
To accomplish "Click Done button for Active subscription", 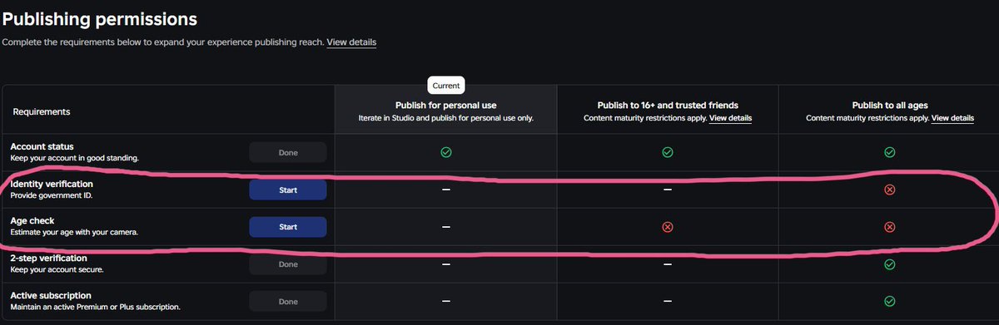I will coord(288,301).
